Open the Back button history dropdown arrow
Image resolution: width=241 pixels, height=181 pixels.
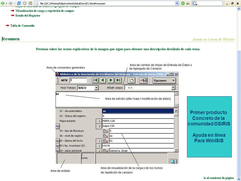tap(7, 3)
